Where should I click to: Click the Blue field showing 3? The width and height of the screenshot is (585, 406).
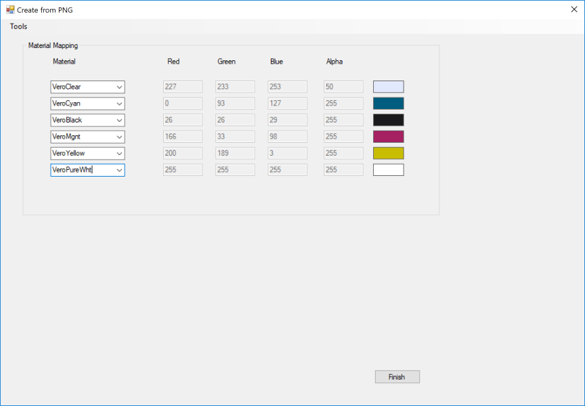[287, 153]
